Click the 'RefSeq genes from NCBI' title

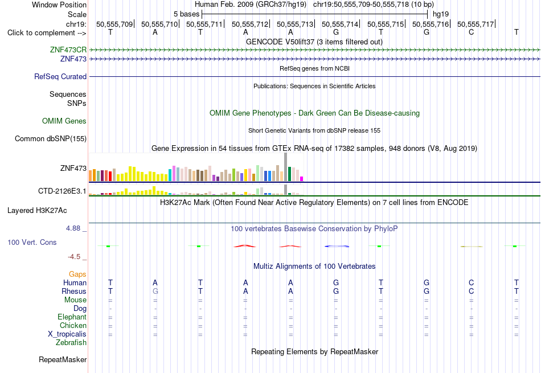(x=314, y=68)
